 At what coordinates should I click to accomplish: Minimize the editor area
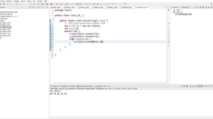[165, 7]
